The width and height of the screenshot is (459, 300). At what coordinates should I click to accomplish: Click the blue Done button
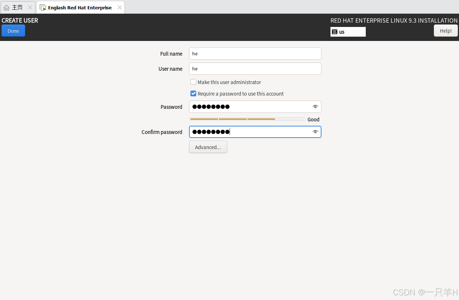(13, 31)
